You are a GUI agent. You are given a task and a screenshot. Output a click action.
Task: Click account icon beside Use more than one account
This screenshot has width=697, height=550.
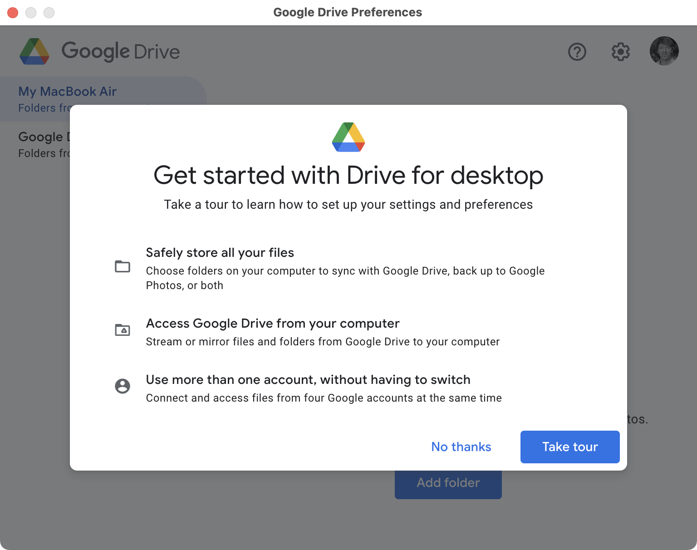tap(123, 386)
